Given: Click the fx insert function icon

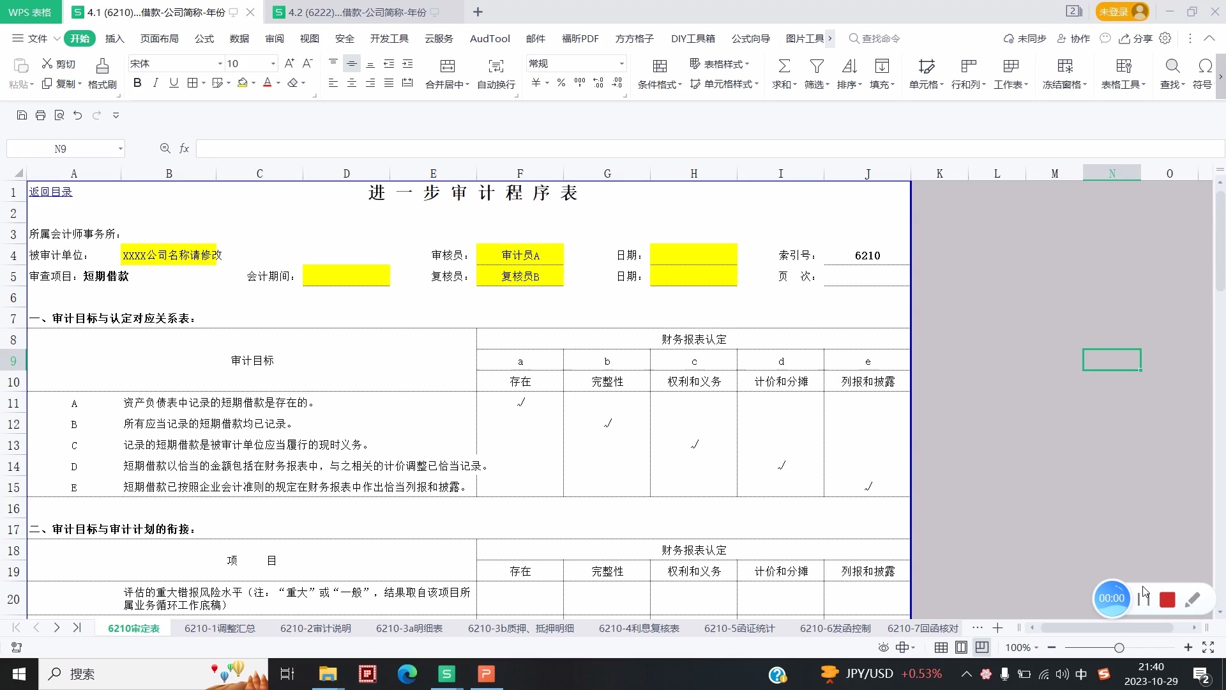Looking at the screenshot, I should [184, 148].
